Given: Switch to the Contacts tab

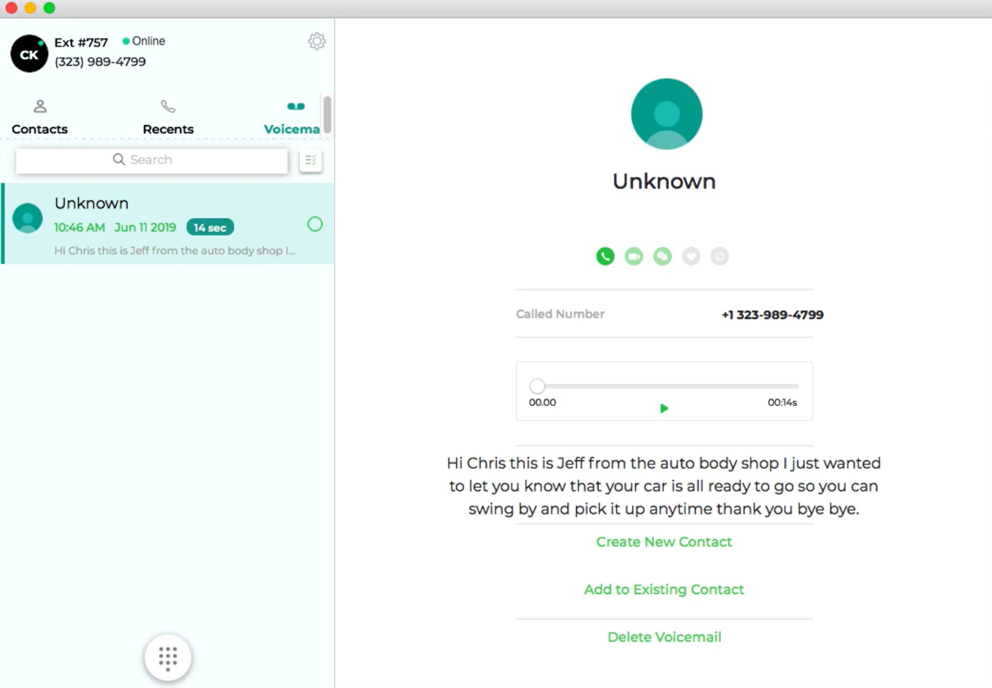Looking at the screenshot, I should pos(39,117).
